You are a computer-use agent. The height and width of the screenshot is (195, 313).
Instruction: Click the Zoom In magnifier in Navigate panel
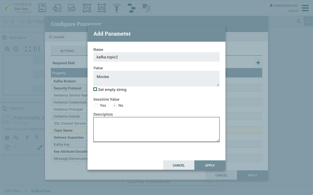click(7, 49)
